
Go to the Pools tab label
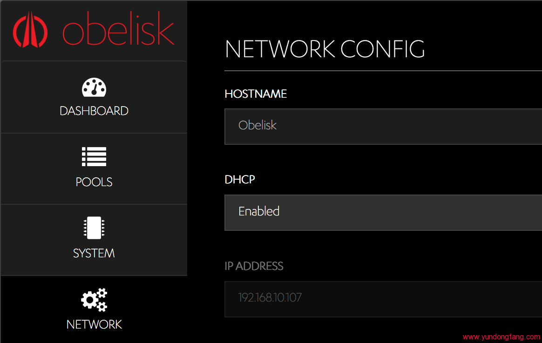click(94, 182)
